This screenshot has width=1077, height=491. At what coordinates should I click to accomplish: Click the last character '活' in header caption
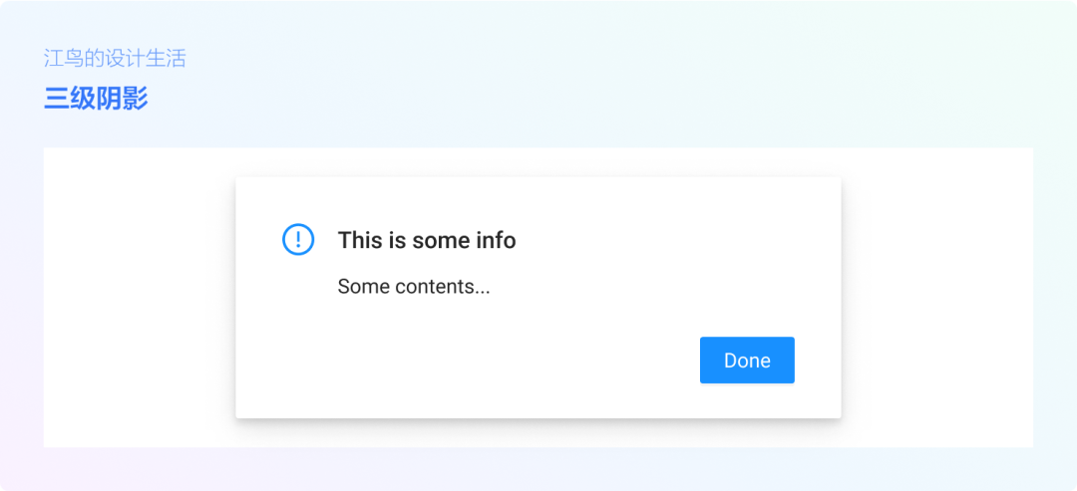(177, 59)
